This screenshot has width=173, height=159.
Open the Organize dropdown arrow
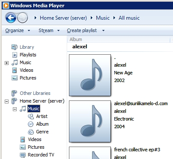click(x=29, y=30)
